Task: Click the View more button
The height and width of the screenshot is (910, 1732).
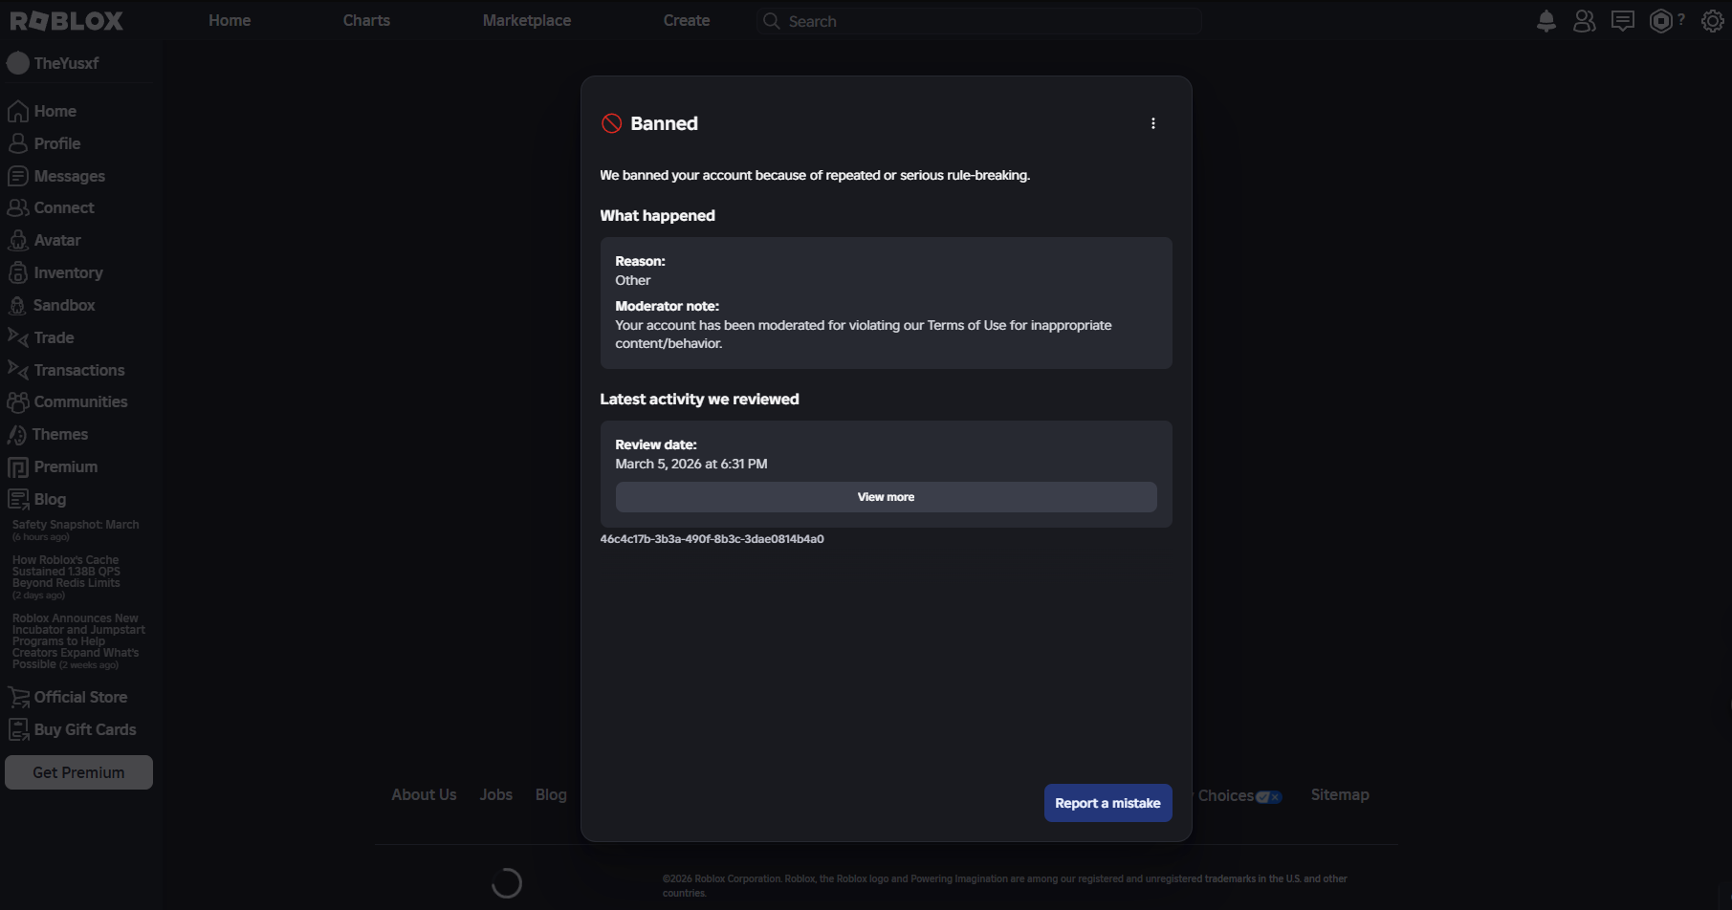Action: (886, 497)
